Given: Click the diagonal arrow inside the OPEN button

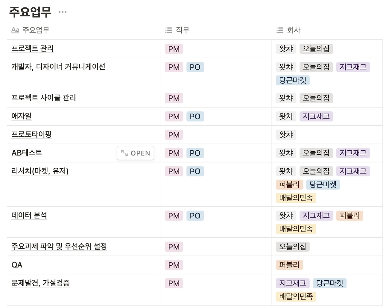Looking at the screenshot, I should click(125, 153).
